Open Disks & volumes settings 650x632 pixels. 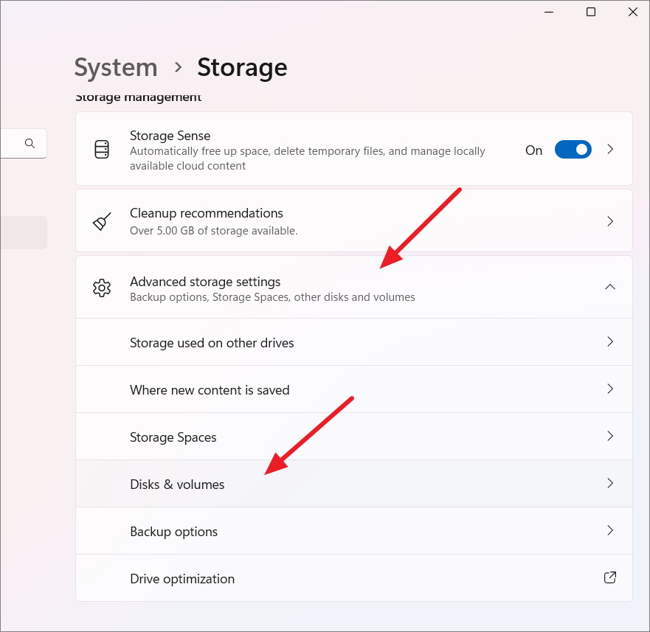click(354, 484)
